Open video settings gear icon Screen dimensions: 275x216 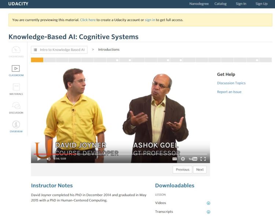(183, 159)
